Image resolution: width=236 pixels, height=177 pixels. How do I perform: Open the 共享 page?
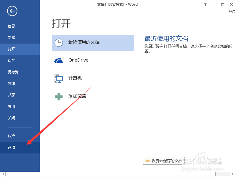(x=20, y=95)
